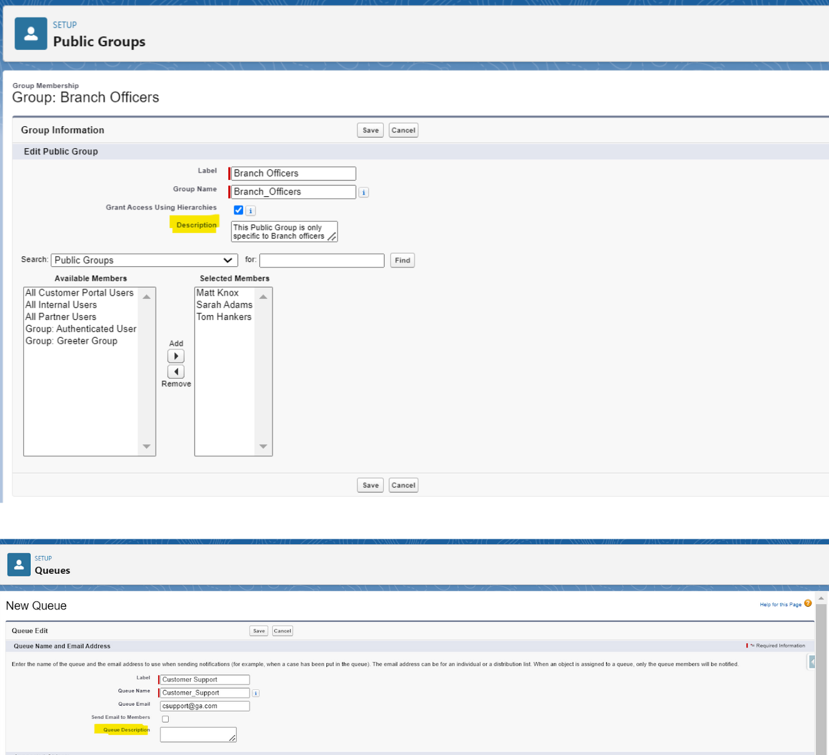This screenshot has width=829, height=755.
Task: Click the Add arrow to add member
Action: click(x=176, y=356)
